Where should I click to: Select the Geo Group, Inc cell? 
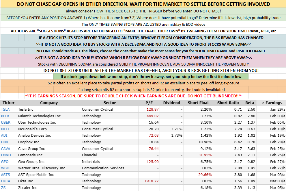point(49,162)
